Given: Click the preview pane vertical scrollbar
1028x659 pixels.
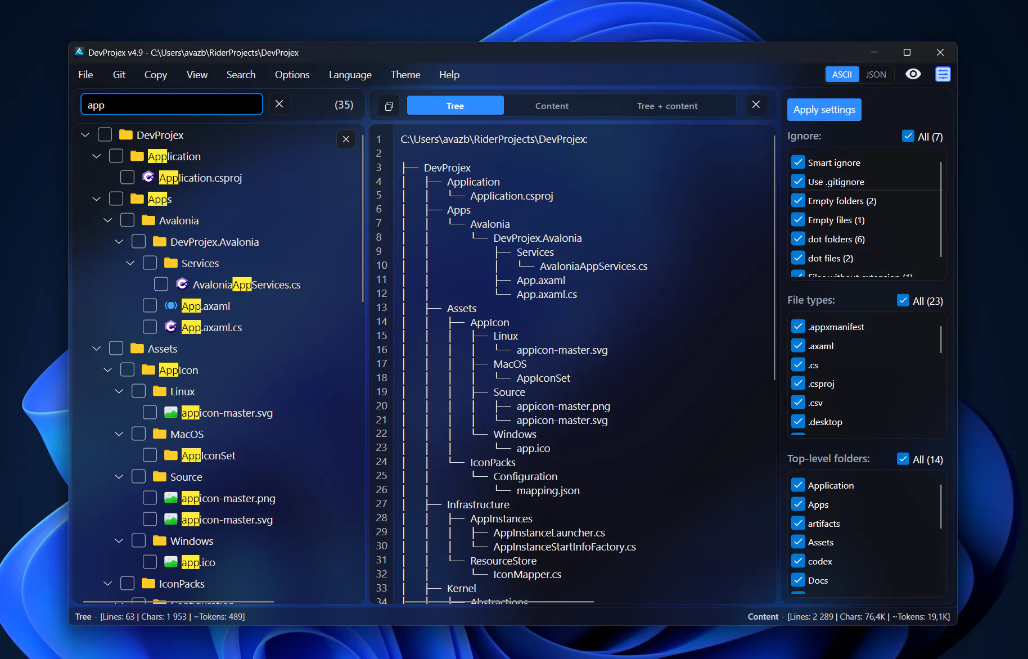Looking at the screenshot, I should (x=775, y=258).
